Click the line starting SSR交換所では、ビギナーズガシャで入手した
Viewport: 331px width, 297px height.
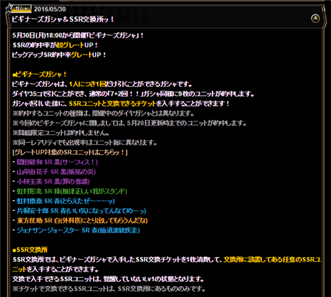[167, 260]
